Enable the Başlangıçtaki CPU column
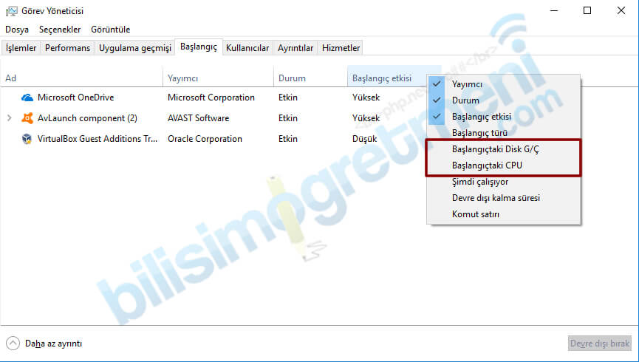Viewport: 639px width, 362px height. 487,165
